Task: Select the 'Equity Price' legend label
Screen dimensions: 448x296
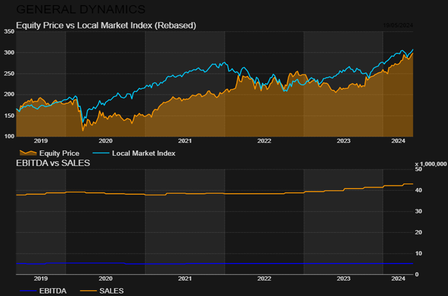Action: click(x=59, y=153)
